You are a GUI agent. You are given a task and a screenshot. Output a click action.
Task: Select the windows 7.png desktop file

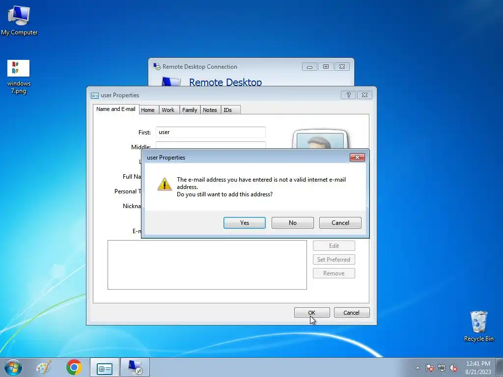point(19,77)
